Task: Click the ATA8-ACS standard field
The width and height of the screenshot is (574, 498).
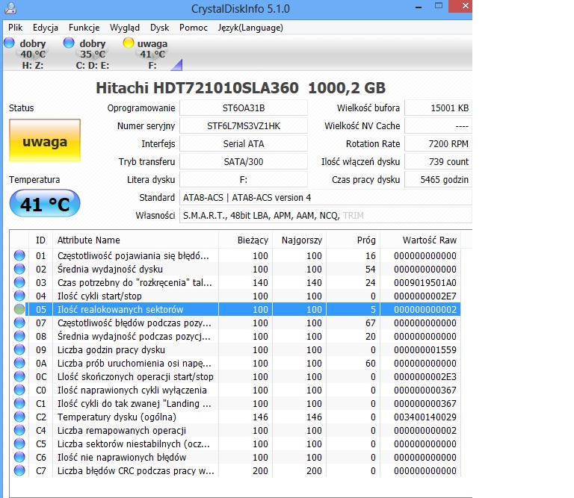Action: [x=326, y=197]
